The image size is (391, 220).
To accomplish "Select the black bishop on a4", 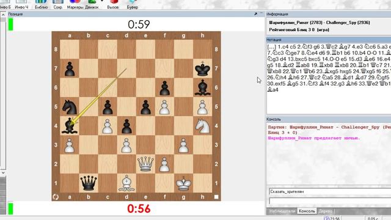I will [x=70, y=126].
